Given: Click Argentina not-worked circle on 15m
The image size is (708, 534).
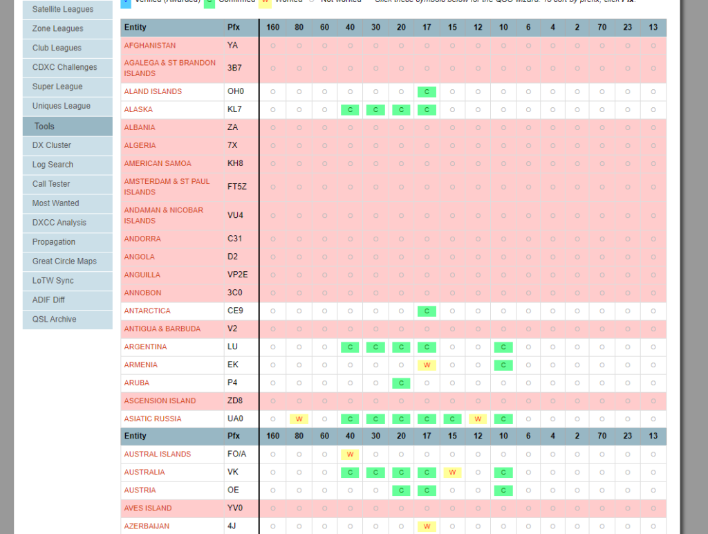Looking at the screenshot, I should pos(452,347).
